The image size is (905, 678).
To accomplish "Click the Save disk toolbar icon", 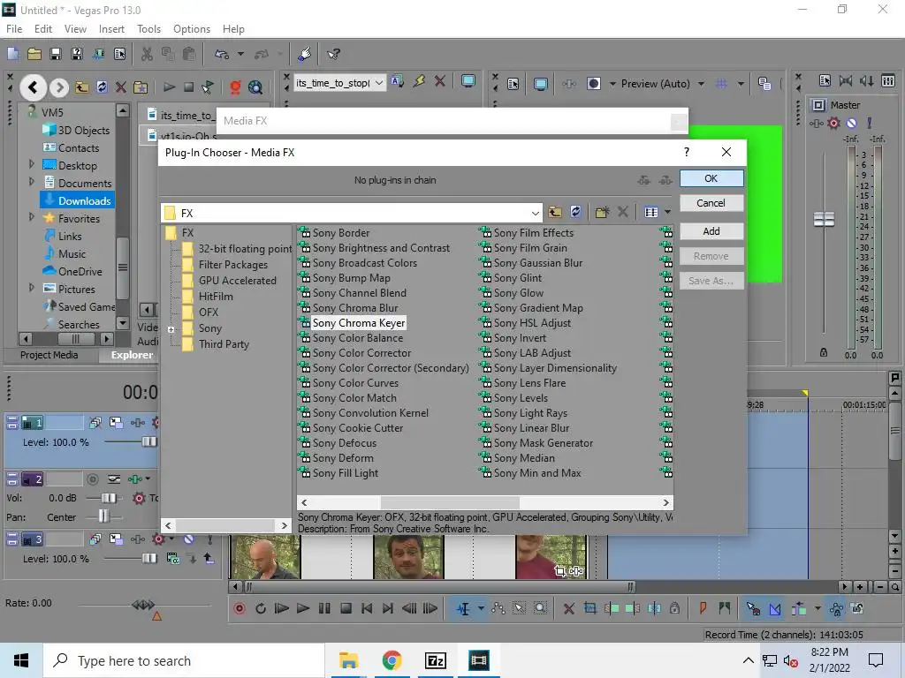I will 56,54.
